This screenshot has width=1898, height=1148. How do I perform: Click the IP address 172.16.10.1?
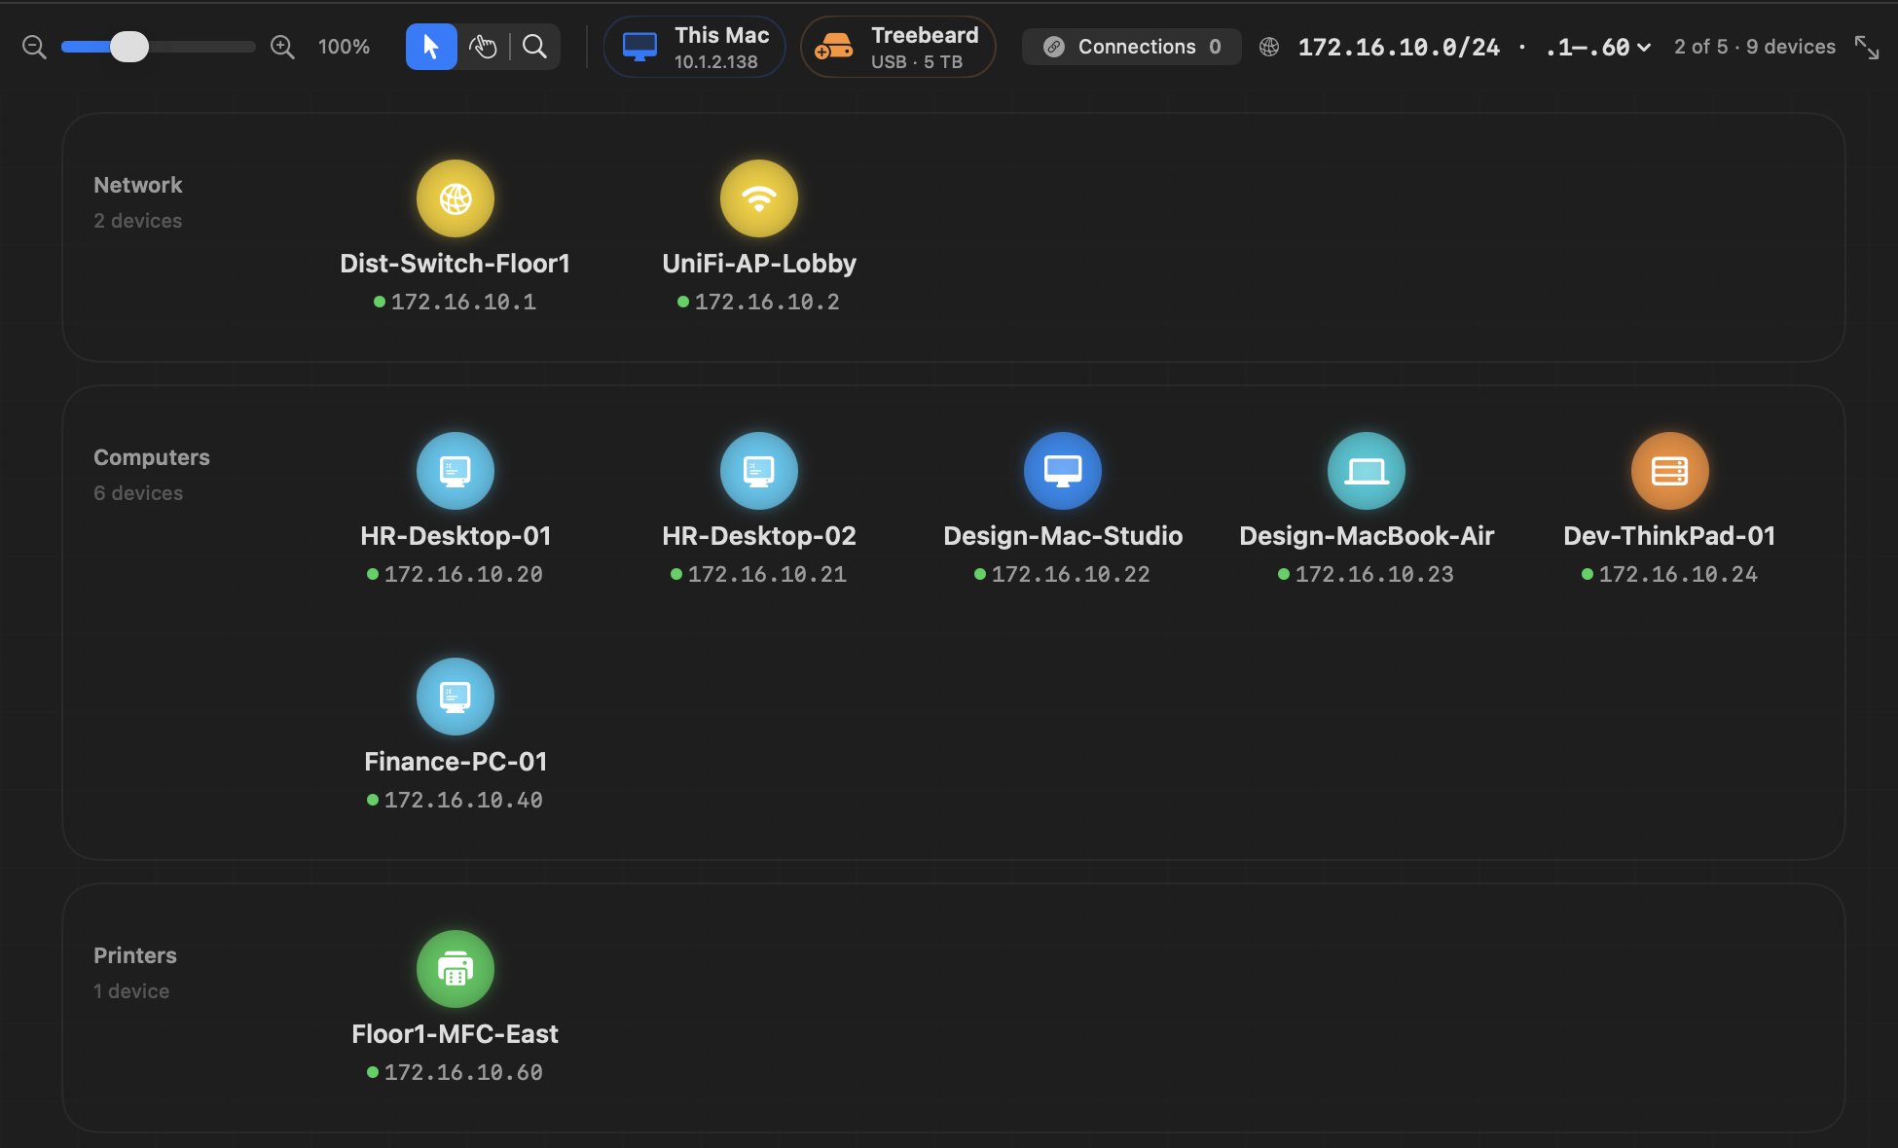coord(463,303)
